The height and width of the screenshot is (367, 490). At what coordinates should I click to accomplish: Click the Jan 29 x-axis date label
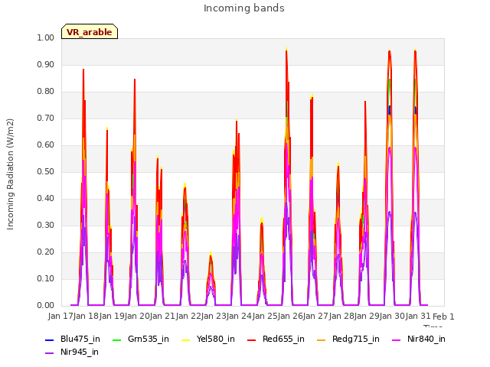367,316
